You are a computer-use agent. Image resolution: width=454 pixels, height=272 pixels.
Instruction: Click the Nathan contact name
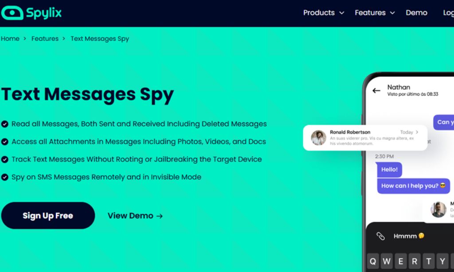(399, 87)
